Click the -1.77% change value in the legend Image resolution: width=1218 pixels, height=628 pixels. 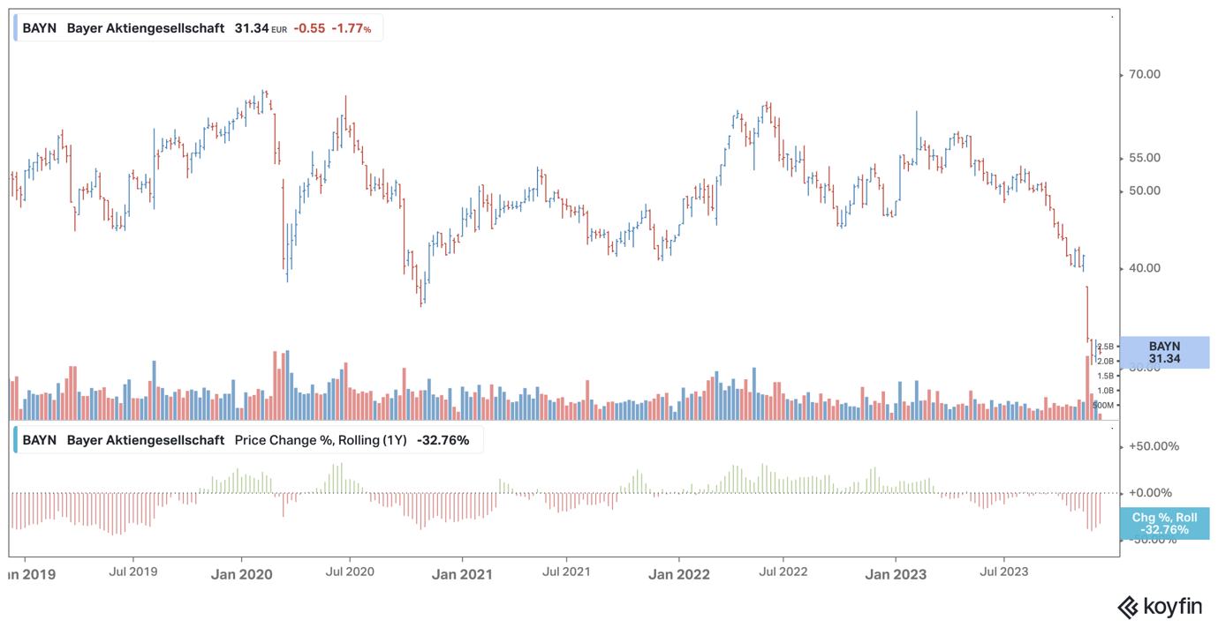tap(352, 28)
